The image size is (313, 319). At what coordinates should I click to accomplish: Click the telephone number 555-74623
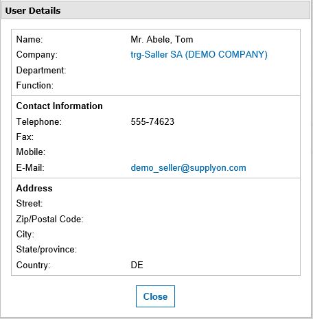(152, 121)
